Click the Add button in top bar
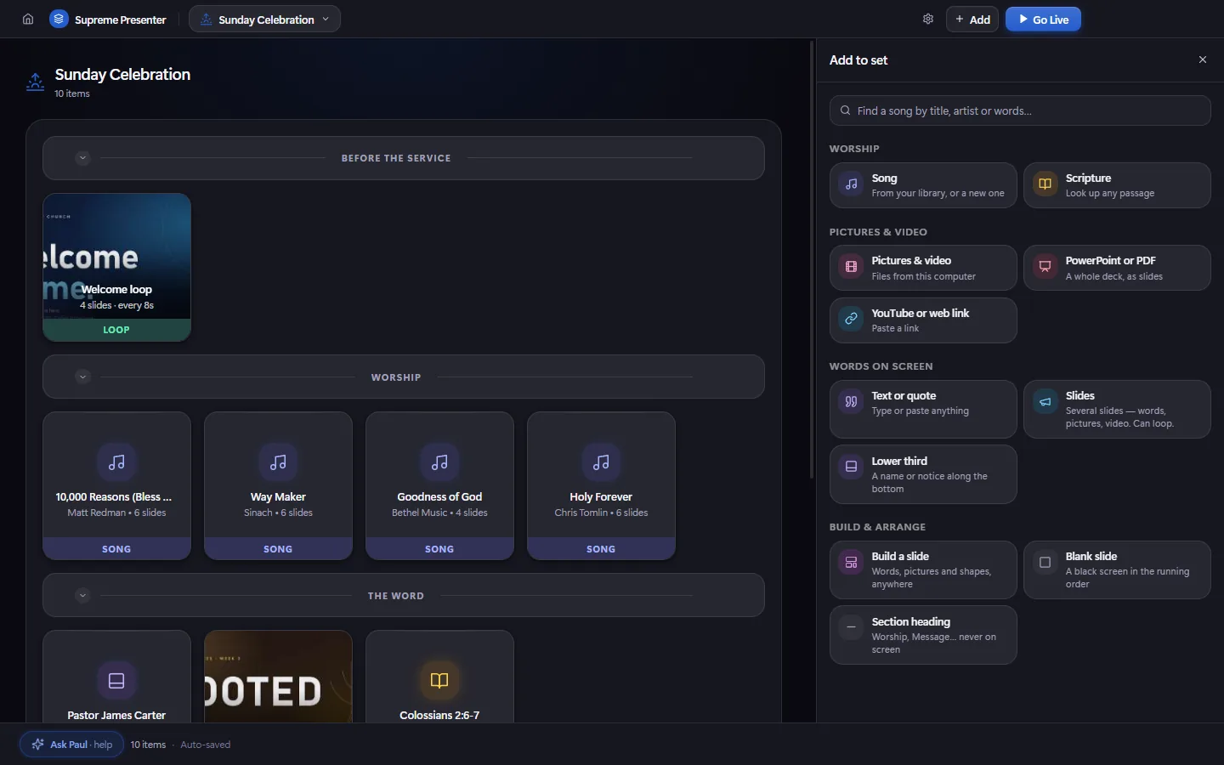1224x765 pixels. click(x=972, y=19)
